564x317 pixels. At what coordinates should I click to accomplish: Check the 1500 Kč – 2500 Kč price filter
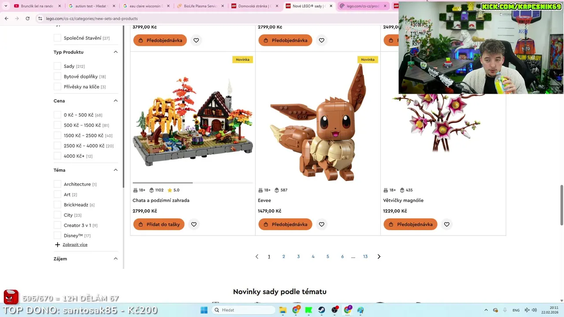(57, 136)
